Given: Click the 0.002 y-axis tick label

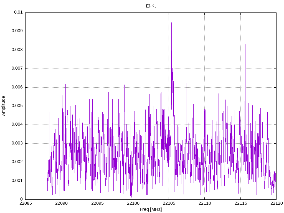Looking at the screenshot, I should pyautogui.click(x=17, y=162).
